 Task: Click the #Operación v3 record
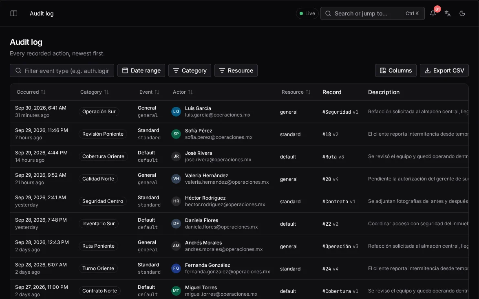[x=340, y=246]
